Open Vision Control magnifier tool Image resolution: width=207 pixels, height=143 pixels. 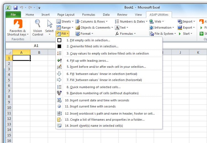(x=38, y=28)
